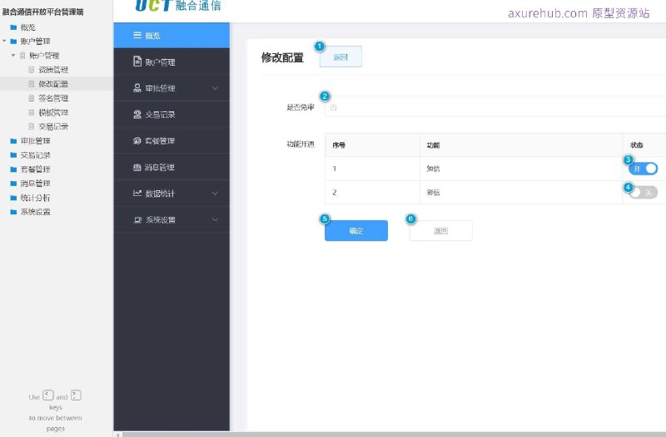Viewport: 666px width, 437px height.
Task: Click the folder icon of 系统设置 in left tree
Action: coord(13,212)
